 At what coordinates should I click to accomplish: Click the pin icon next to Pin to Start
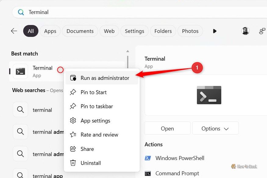[73, 92]
